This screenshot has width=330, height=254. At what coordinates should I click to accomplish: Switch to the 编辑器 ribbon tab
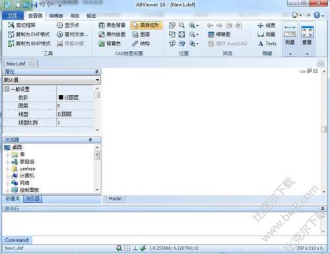pyautogui.click(x=56, y=16)
